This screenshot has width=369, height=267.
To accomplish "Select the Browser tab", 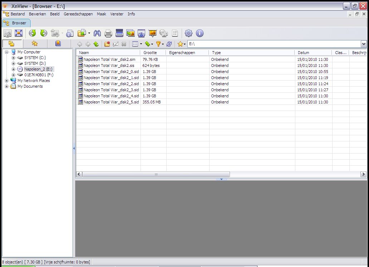I will 16,23.
